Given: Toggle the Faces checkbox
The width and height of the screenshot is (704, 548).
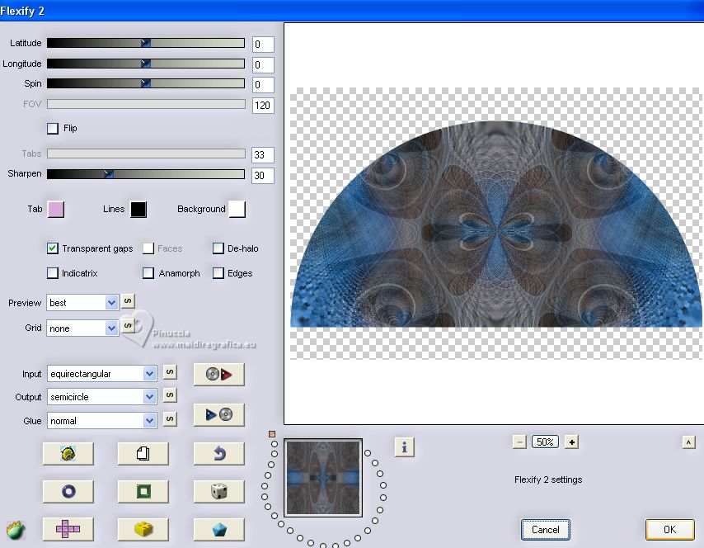Looking at the screenshot, I should pos(148,248).
